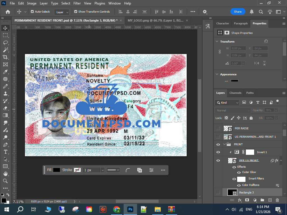Screen dimensions: 287x215
Task: Pick the Eyedropper tool
Action: (5, 72)
